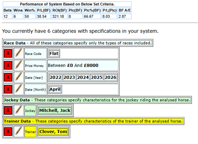Click the 6 categories with specifications sentence
The image size is (198, 144).
point(80,31)
